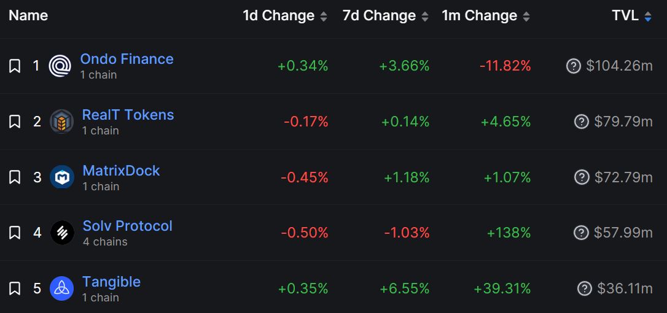Click the Solv Protocol logo icon

coord(62,233)
